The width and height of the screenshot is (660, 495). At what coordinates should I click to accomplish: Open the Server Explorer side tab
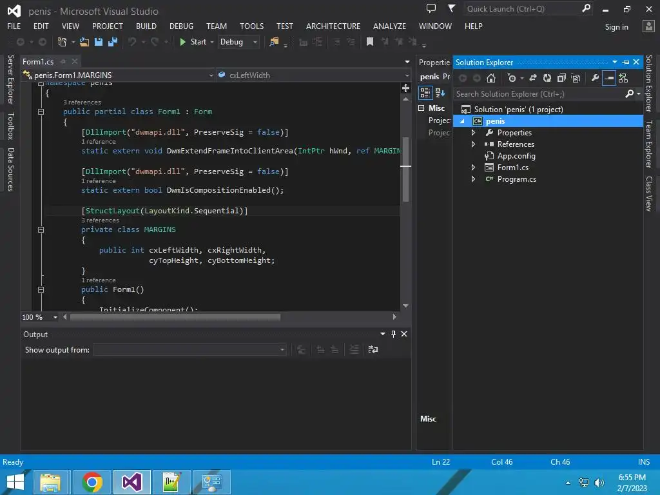(11, 79)
